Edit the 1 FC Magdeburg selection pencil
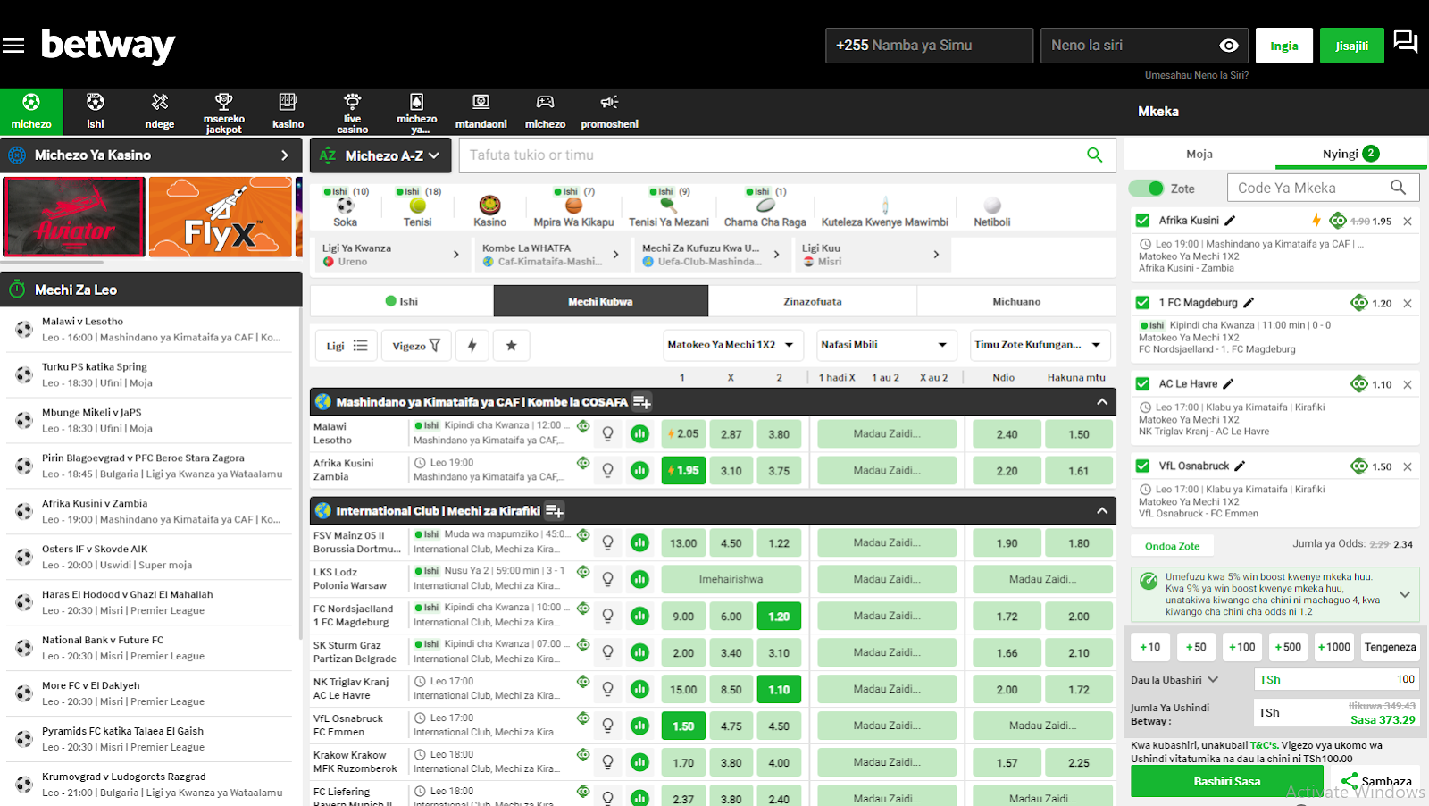Image resolution: width=1429 pixels, height=806 pixels. tap(1249, 303)
